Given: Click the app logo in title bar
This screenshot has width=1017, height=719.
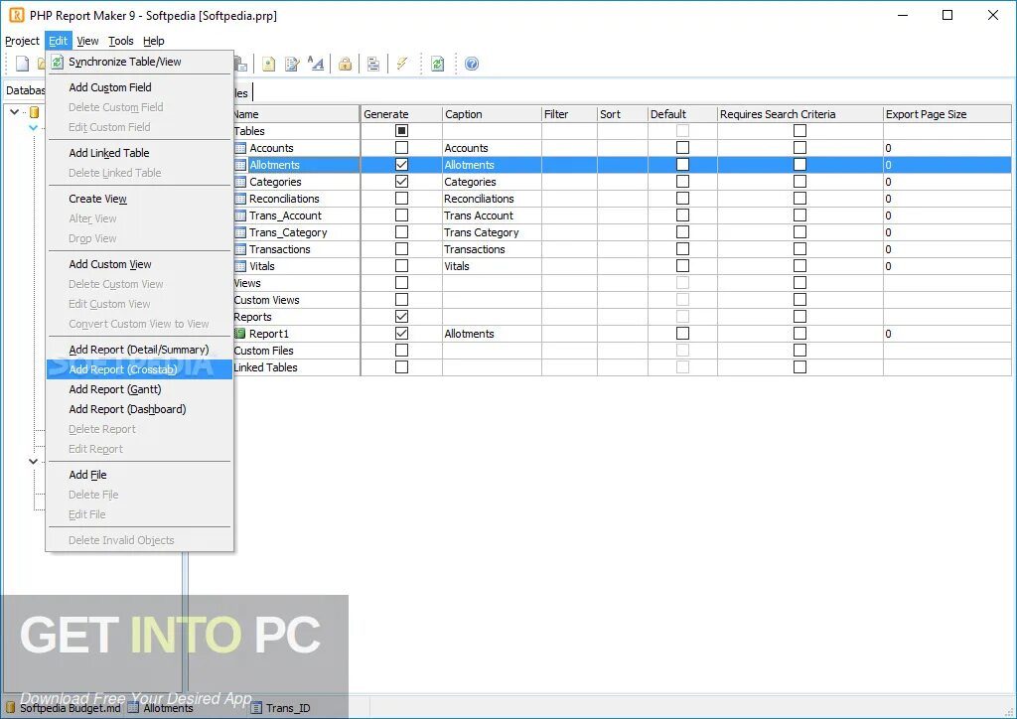Looking at the screenshot, I should point(16,15).
